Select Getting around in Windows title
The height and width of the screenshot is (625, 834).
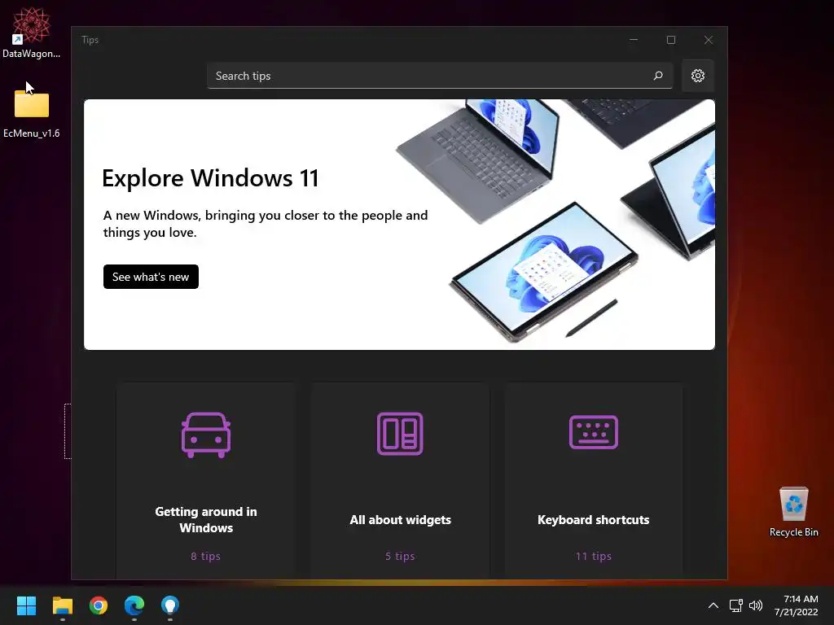[206, 519]
